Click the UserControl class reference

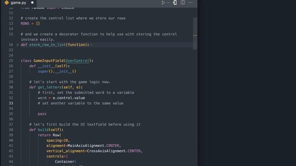pyautogui.click(x=77, y=60)
